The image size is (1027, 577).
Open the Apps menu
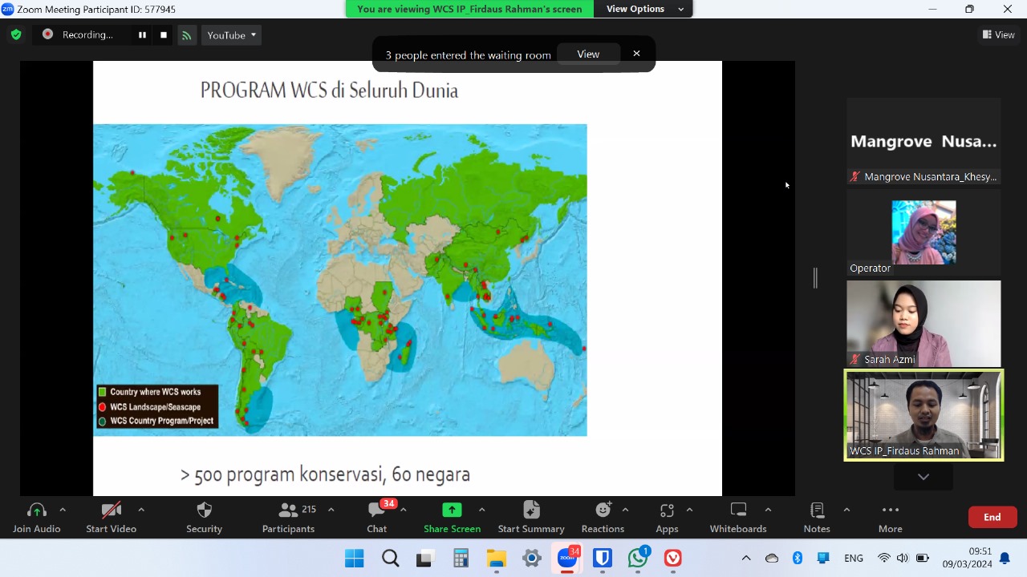(667, 517)
